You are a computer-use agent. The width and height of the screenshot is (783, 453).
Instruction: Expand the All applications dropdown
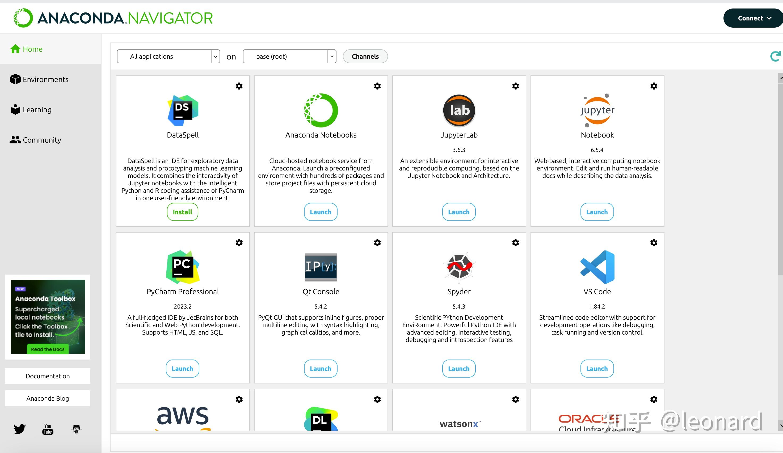tap(168, 57)
